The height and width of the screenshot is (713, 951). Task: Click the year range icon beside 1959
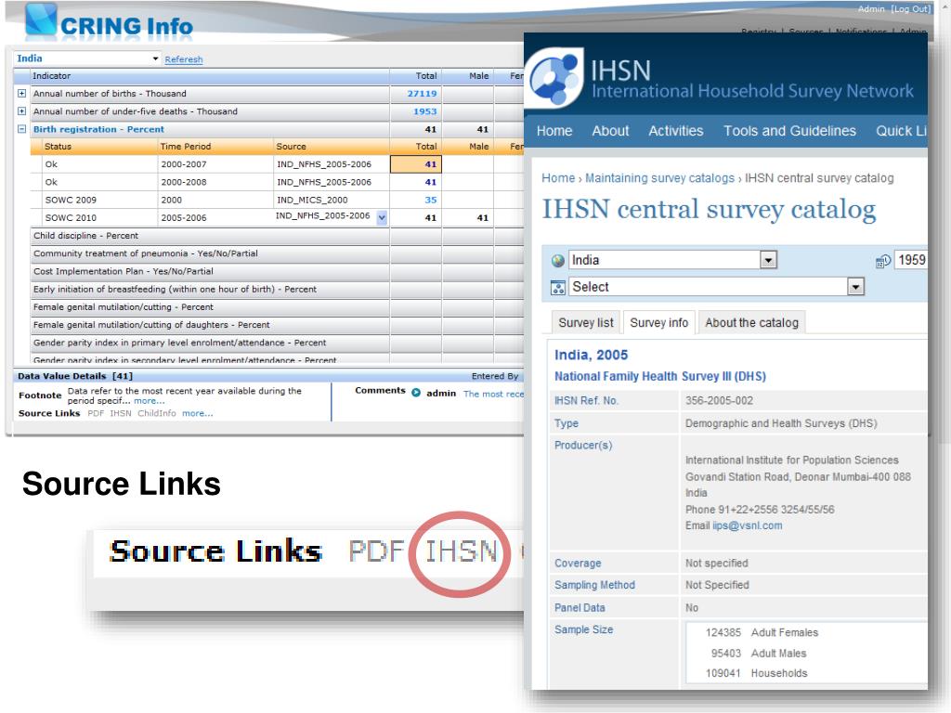click(x=883, y=261)
